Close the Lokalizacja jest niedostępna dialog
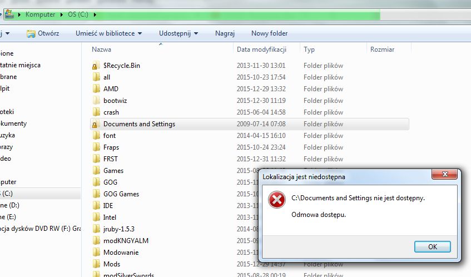This screenshot has width=471, height=277. pyautogui.click(x=445, y=175)
